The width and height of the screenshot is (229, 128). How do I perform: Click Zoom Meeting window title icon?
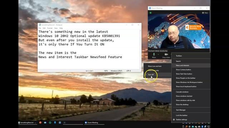[150, 8]
